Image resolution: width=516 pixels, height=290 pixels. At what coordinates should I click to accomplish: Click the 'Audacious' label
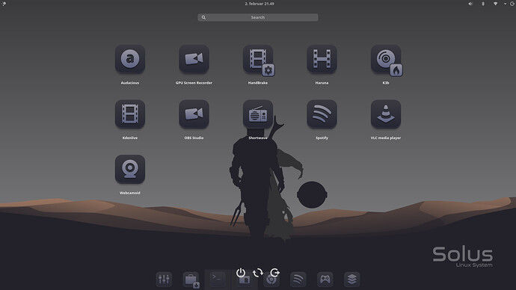[x=130, y=83]
